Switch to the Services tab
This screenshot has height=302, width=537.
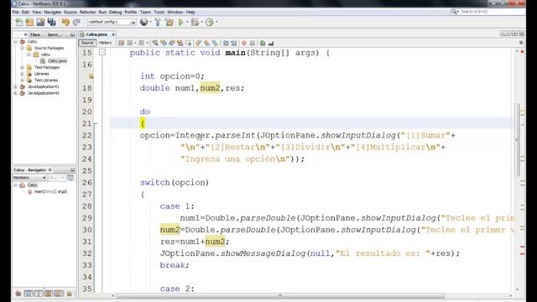pos(55,34)
